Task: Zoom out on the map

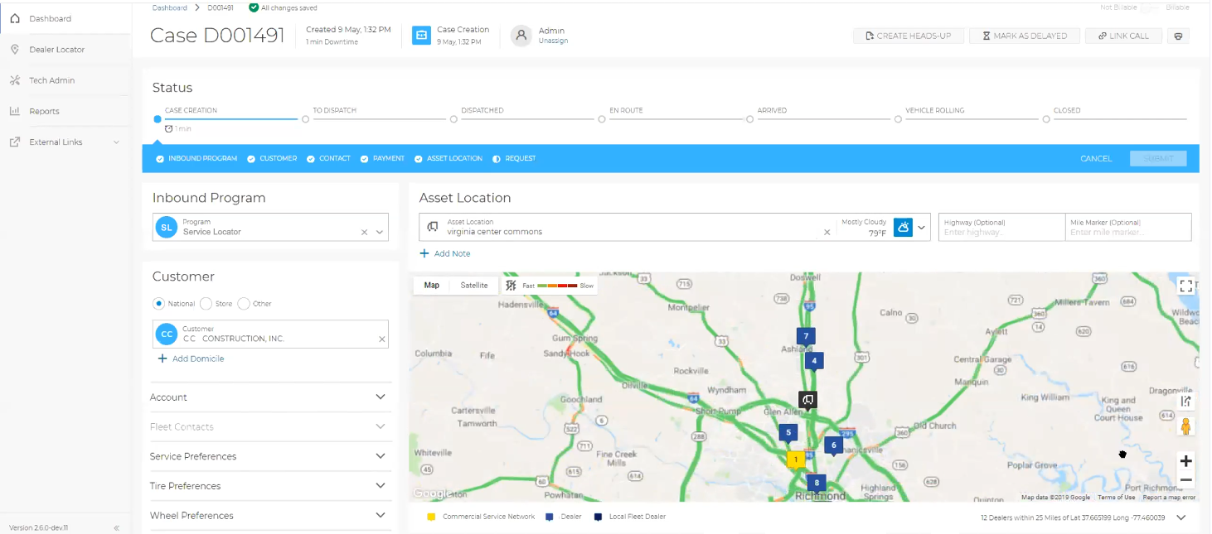Action: click(x=1186, y=480)
